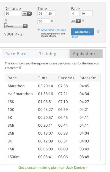Open the -Event- dropdown

click(16, 26)
